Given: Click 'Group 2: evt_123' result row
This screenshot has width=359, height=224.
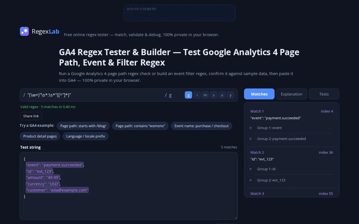Looking at the screenshot, I should (271, 180).
